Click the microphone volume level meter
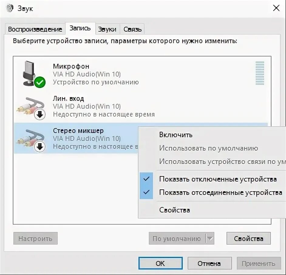286x275 pixels. pos(260,73)
